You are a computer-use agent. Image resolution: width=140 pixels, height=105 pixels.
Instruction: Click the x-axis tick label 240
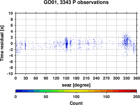96,78
